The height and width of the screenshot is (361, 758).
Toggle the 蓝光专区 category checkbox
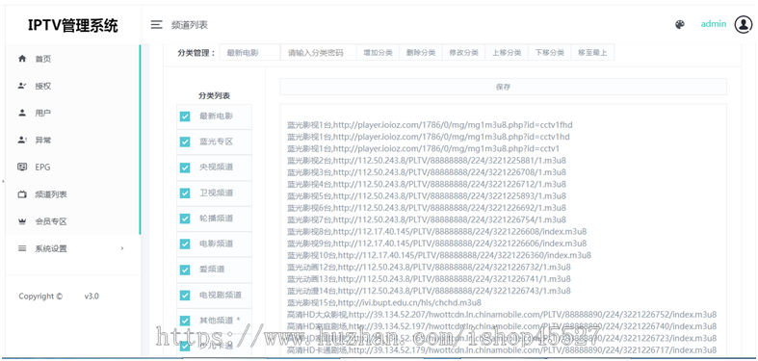(185, 142)
